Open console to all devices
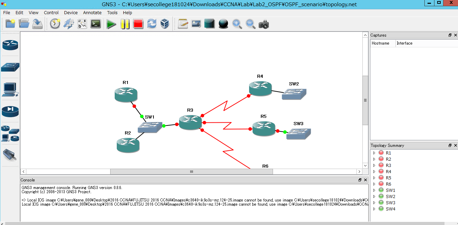The image size is (458, 225). [x=96, y=24]
